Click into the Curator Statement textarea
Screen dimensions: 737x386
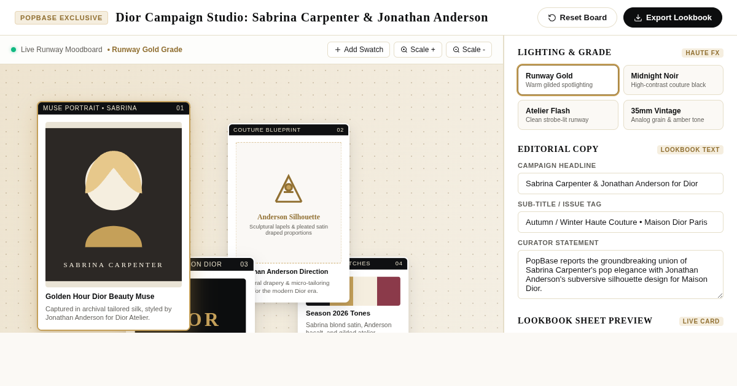(620, 274)
